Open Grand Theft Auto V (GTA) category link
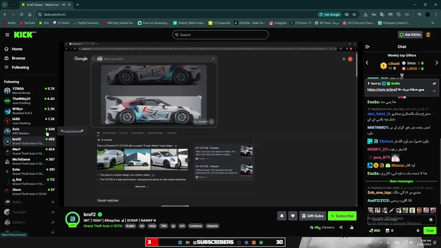441x248 pixels. (103, 226)
